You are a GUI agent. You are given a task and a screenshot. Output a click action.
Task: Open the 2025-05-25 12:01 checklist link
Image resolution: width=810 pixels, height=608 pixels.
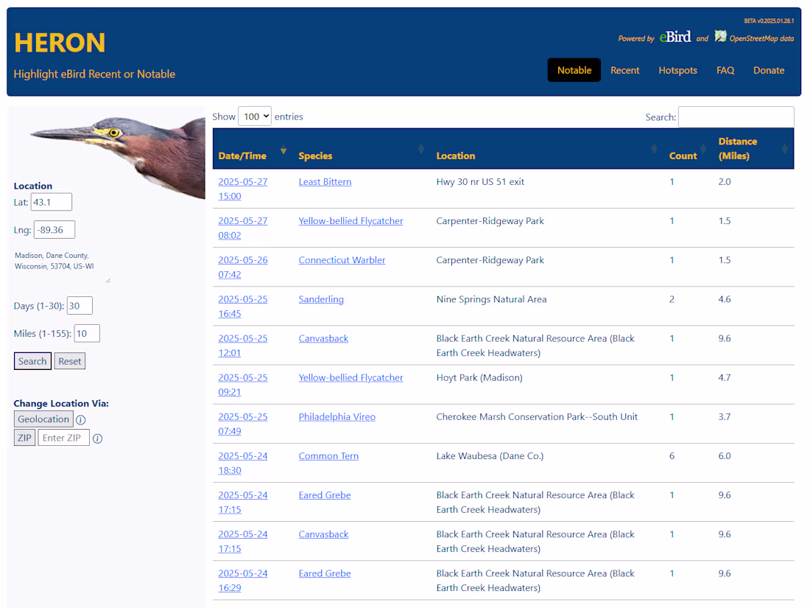[x=243, y=346]
